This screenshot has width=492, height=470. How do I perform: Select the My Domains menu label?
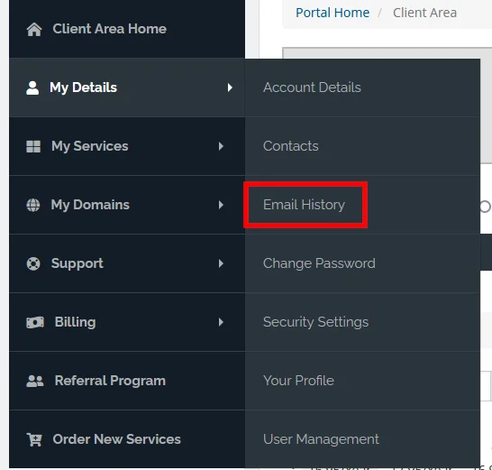90,205
